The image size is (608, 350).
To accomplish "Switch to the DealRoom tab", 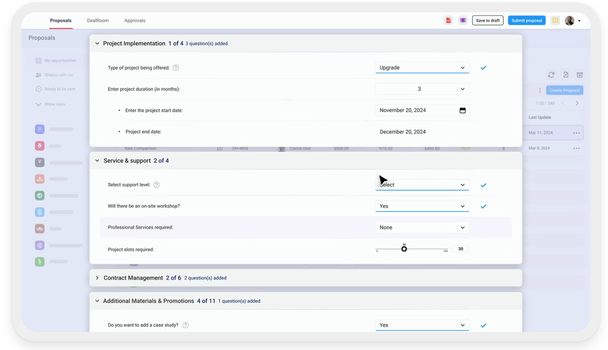I will pos(98,20).
